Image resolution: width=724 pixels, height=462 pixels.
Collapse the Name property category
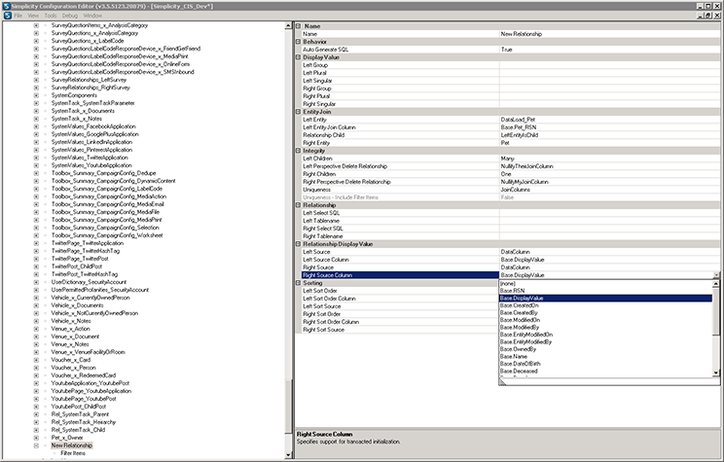pos(299,26)
